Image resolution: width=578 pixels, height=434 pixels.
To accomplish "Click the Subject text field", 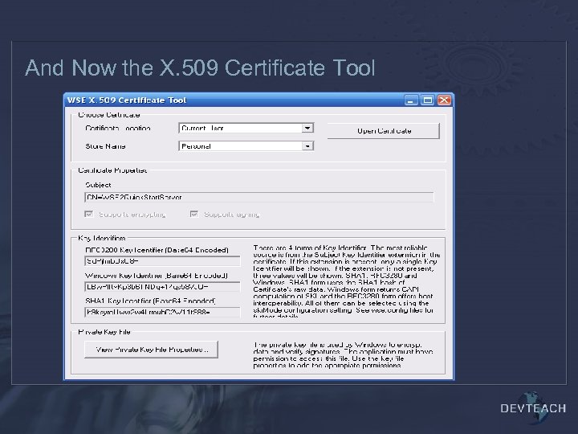I will click(x=259, y=197).
